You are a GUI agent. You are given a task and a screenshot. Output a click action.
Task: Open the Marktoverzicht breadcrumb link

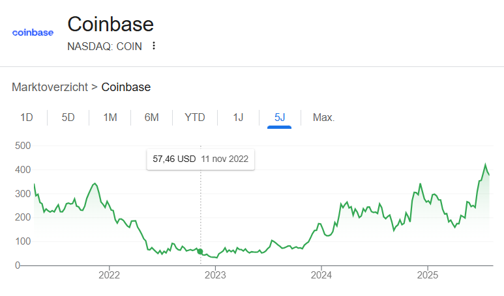[50, 87]
